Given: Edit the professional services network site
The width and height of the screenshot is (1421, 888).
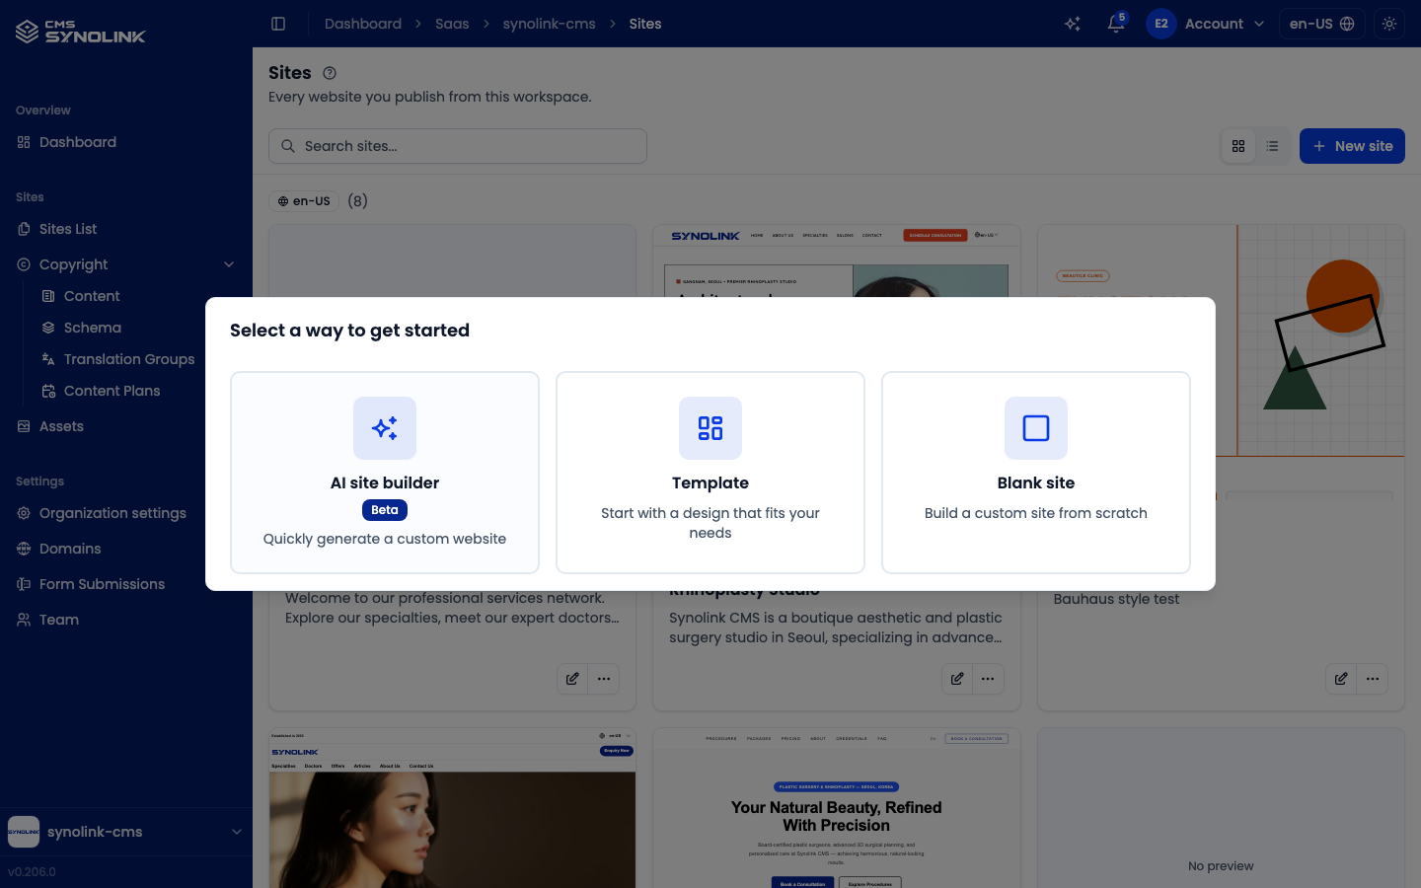Looking at the screenshot, I should point(572,679).
